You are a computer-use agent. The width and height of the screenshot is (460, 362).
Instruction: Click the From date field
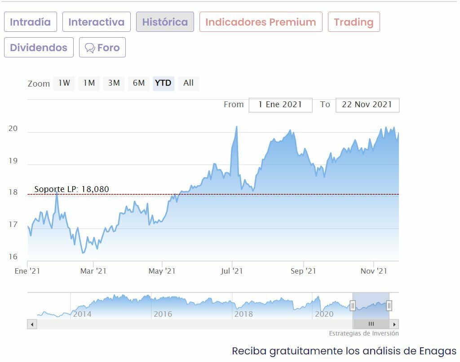[x=280, y=105]
